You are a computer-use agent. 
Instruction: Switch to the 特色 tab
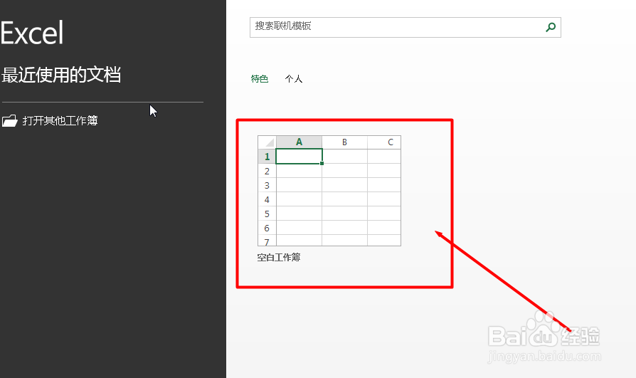pyautogui.click(x=260, y=79)
